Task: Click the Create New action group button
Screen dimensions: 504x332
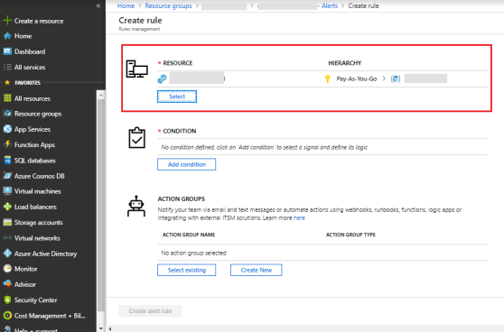Action: click(257, 270)
